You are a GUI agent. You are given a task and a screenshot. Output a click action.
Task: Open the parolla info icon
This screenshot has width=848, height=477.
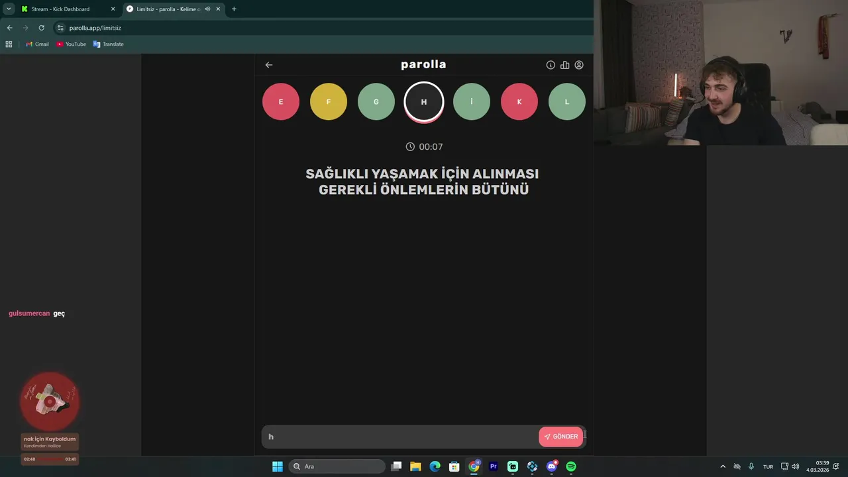(551, 65)
